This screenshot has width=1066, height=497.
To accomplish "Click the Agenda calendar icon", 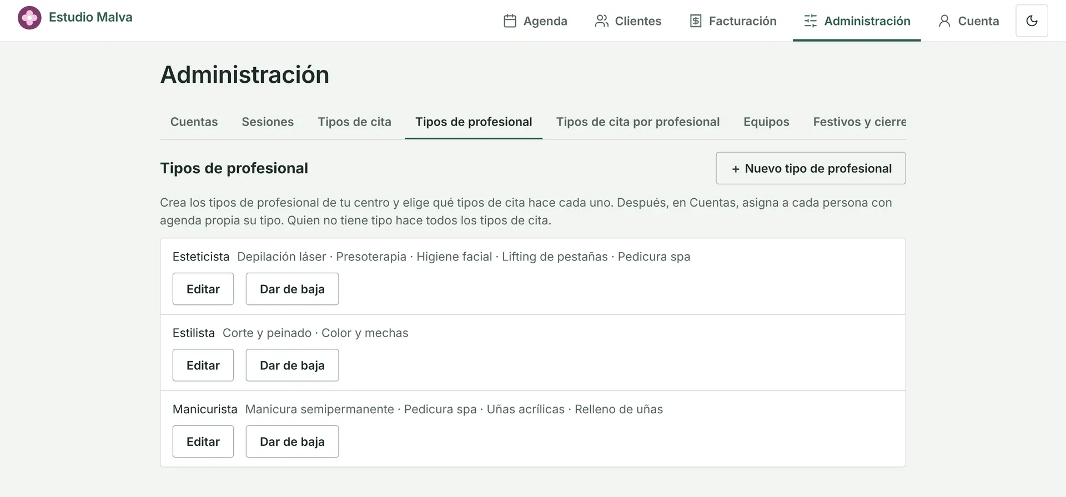I will click(510, 21).
